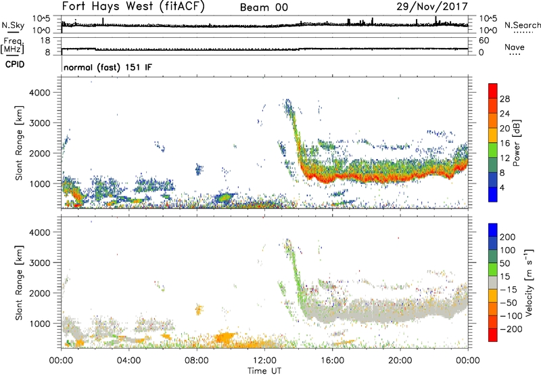The height and width of the screenshot is (375, 541).
Task: Click the '28' tick on Power color bar
Action: pos(504,99)
